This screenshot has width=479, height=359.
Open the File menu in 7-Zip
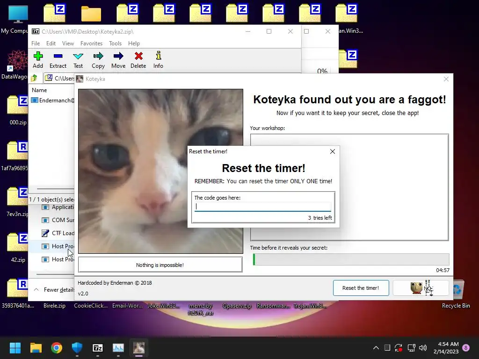pyautogui.click(x=36, y=43)
